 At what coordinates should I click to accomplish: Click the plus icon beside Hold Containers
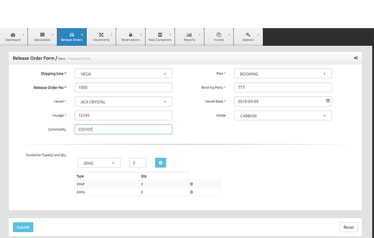[170, 35]
